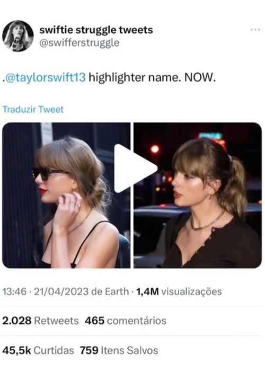The width and height of the screenshot is (265, 371).
Task: View the 1,4M visualizações count
Action: click(179, 291)
